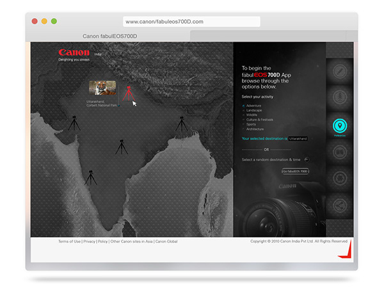Click the share icon in the right sidebar
The image size is (384, 288).
(x=340, y=205)
